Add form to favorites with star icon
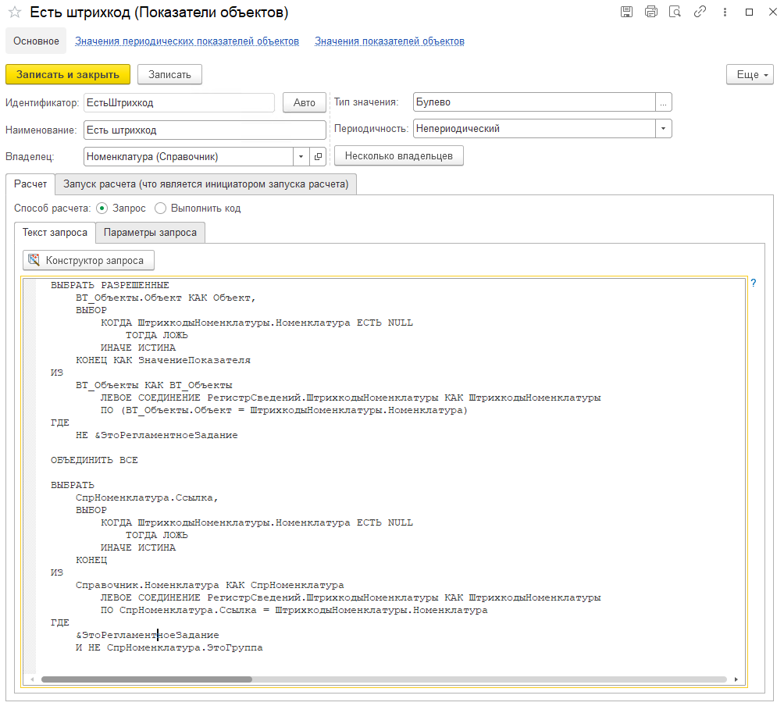 pyautogui.click(x=15, y=12)
